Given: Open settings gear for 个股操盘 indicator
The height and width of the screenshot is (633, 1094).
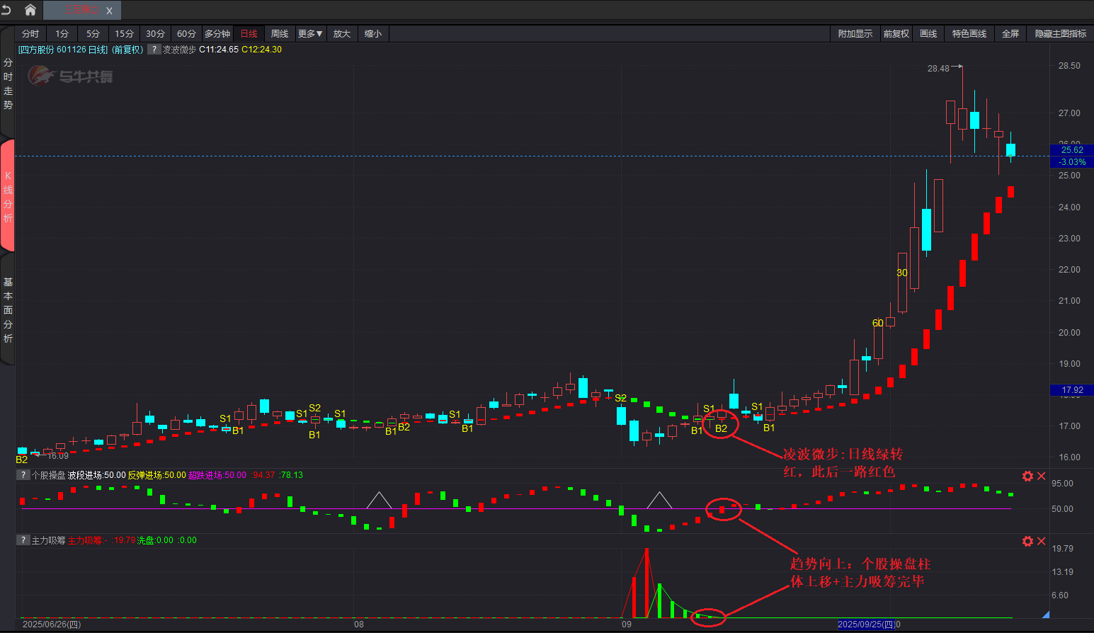Looking at the screenshot, I should 1027,476.
